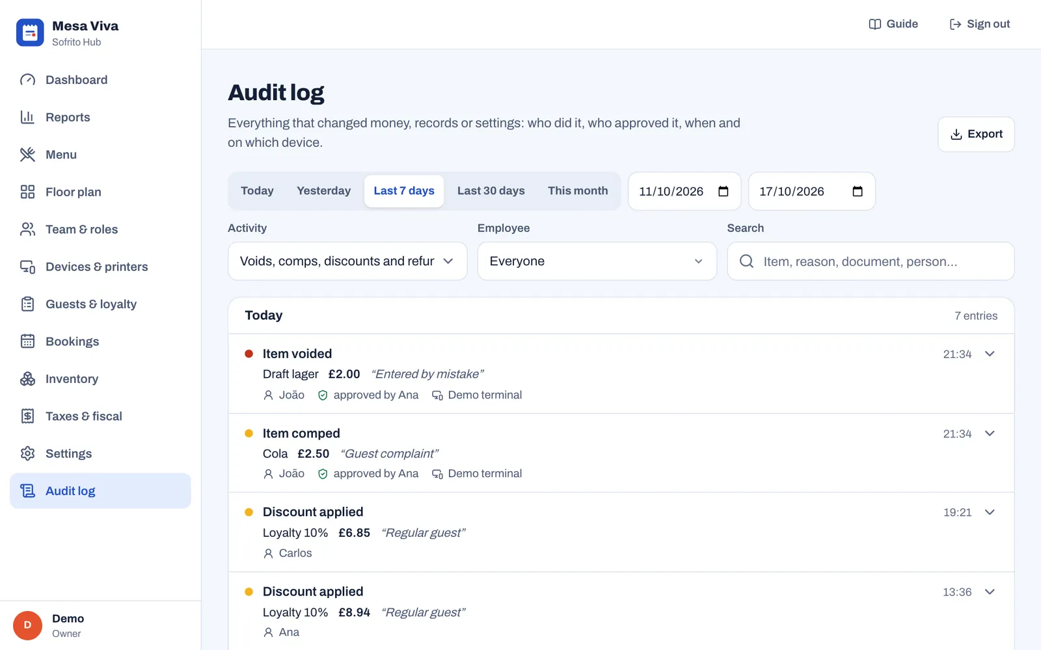The width and height of the screenshot is (1041, 650).
Task: Expand the Item voided entry chevron
Action: point(990,354)
